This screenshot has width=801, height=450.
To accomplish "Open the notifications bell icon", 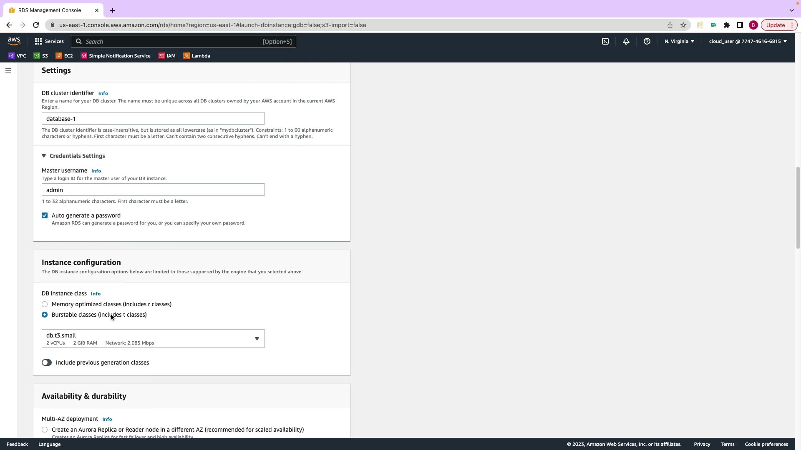I will 626,41.
